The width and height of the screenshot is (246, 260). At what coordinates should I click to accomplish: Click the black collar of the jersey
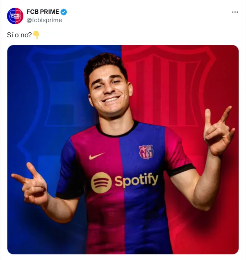pyautogui.click(x=117, y=132)
